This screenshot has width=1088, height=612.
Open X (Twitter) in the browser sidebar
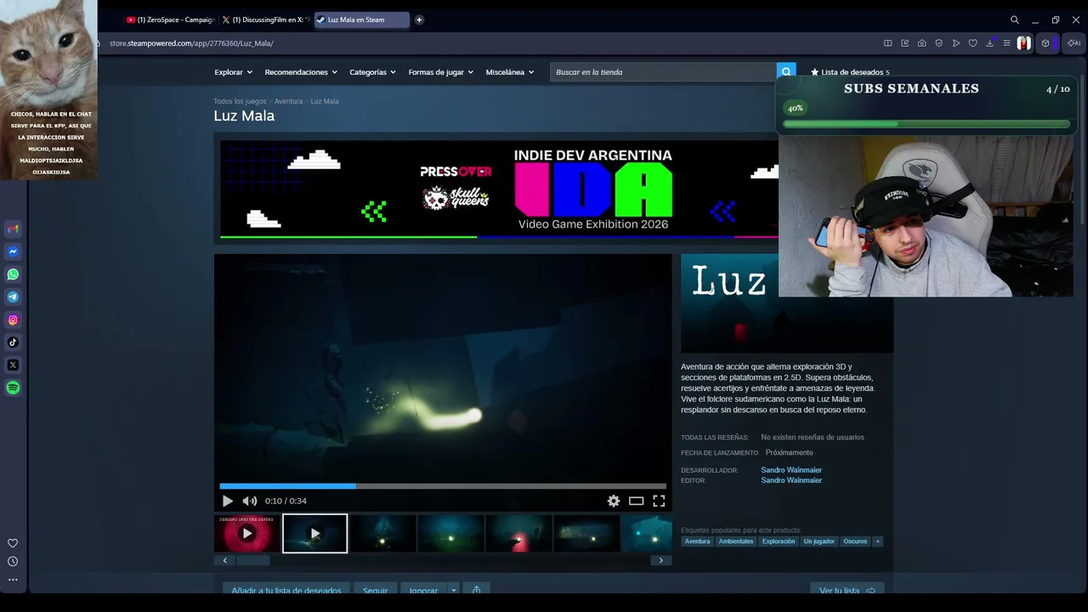(x=13, y=365)
